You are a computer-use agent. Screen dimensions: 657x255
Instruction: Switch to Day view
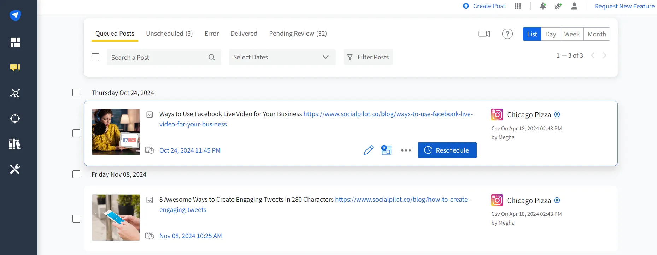pyautogui.click(x=551, y=34)
